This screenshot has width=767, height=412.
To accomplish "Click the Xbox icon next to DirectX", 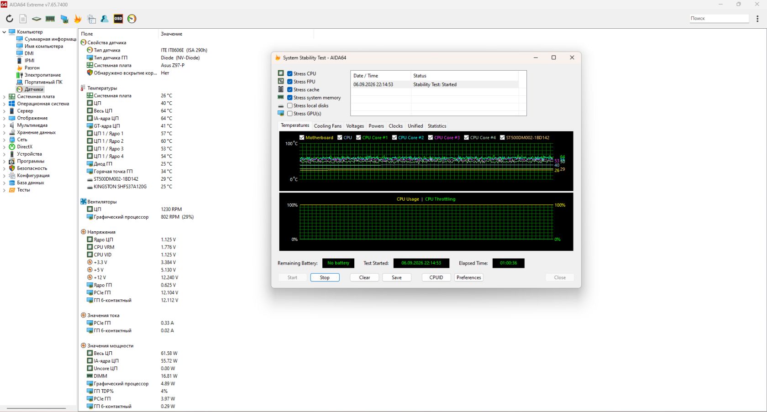I will pyautogui.click(x=12, y=147).
